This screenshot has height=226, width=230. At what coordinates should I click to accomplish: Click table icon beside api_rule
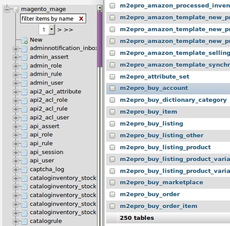[x=24, y=144]
